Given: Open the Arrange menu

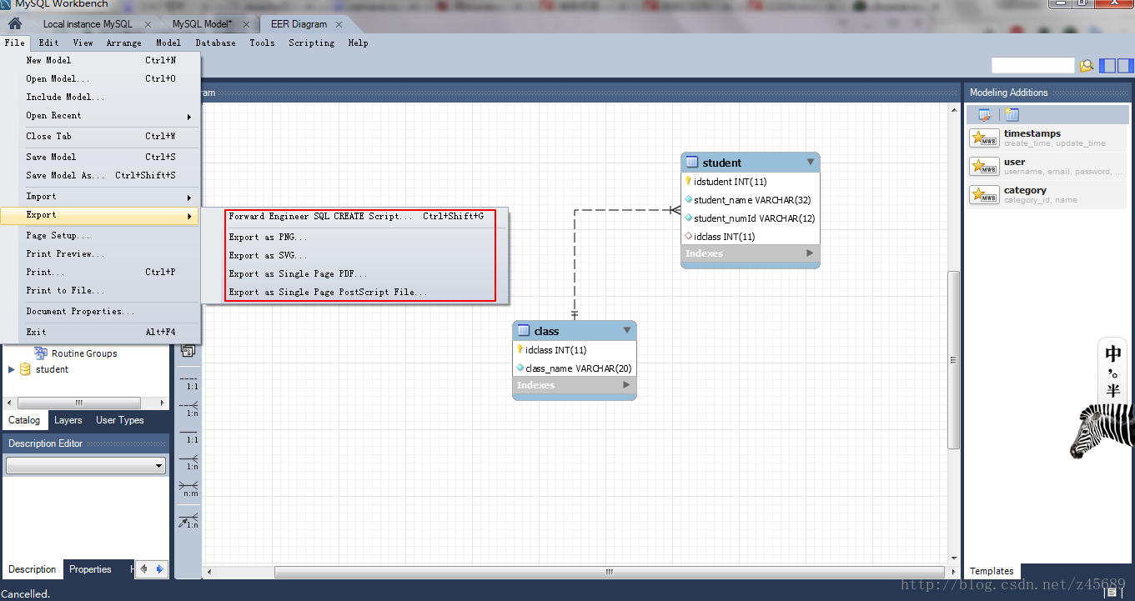Looking at the screenshot, I should pos(123,43).
